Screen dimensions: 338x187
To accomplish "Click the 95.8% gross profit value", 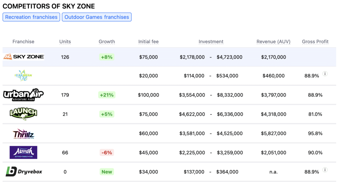I will click(315, 133).
